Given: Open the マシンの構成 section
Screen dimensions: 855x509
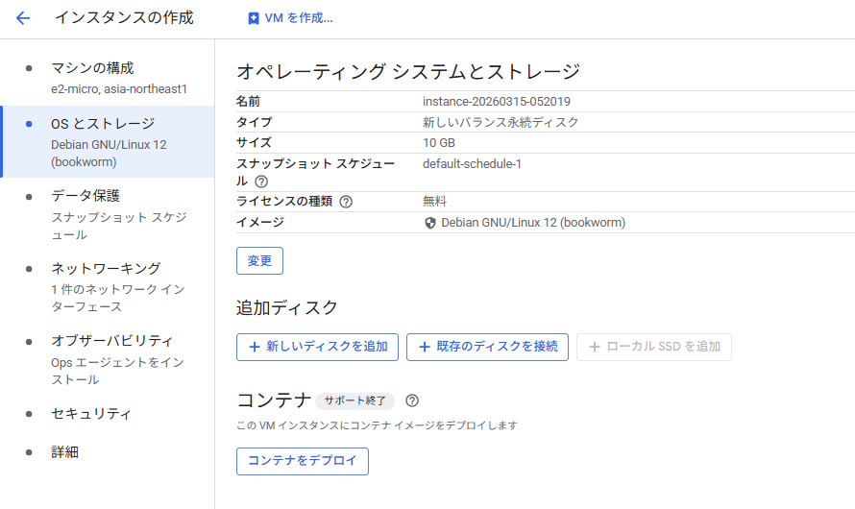Looking at the screenshot, I should (x=92, y=68).
